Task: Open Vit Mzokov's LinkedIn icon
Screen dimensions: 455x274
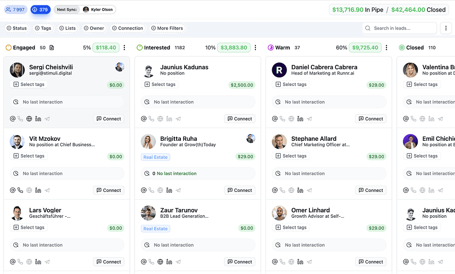Action: click(38, 190)
